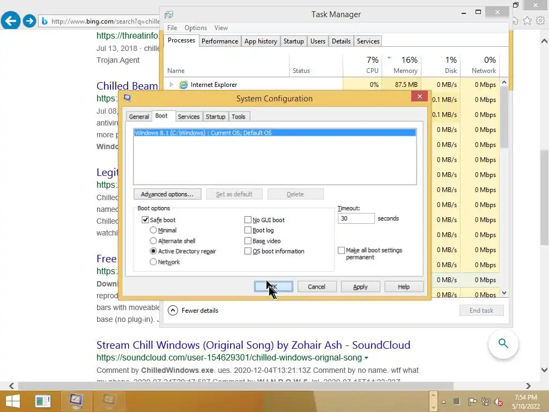The width and height of the screenshot is (549, 412).
Task: Open Services tab in System Configuration
Action: (188, 116)
